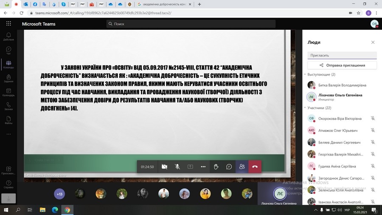Hang up the call
This screenshot has width=382, height=215.
point(255,167)
